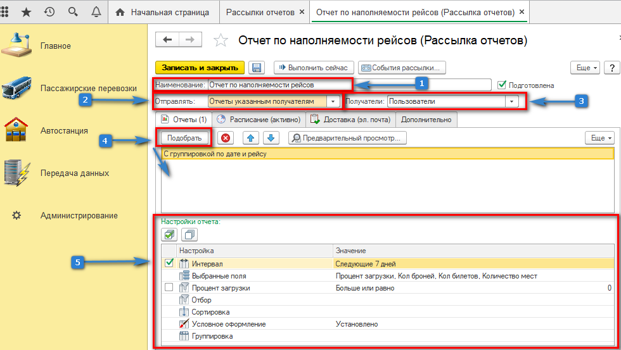Uncheck the Интервал setting checkbox
621x350 pixels.
click(x=169, y=264)
